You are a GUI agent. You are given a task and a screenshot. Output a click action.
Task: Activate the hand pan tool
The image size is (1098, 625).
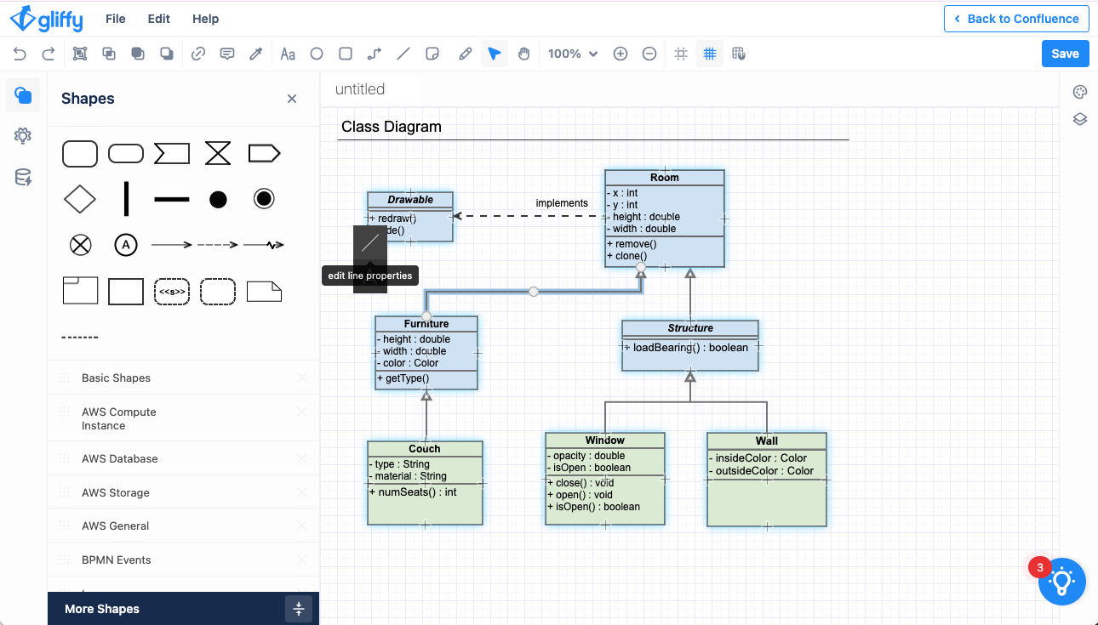point(523,54)
